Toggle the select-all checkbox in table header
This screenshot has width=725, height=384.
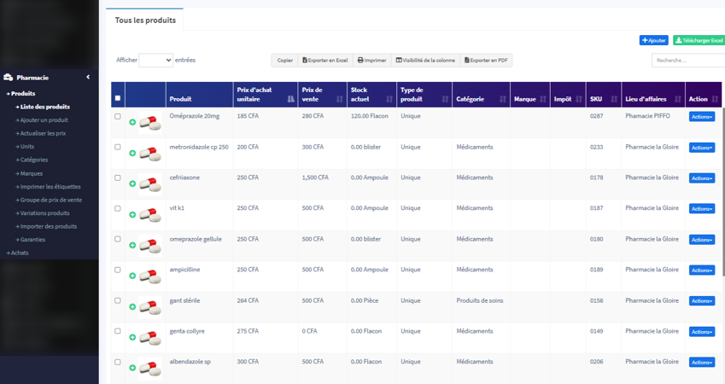click(118, 98)
